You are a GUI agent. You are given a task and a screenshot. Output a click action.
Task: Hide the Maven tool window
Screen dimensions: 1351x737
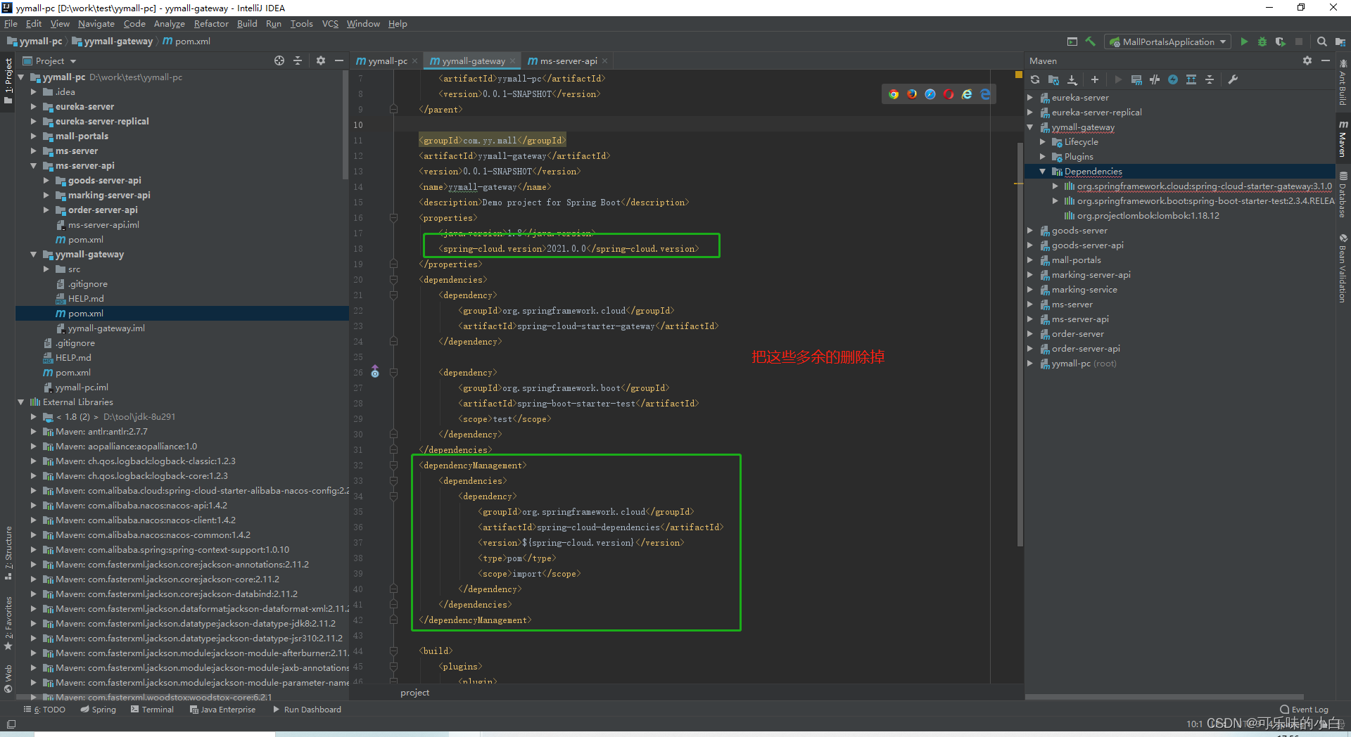[1326, 60]
